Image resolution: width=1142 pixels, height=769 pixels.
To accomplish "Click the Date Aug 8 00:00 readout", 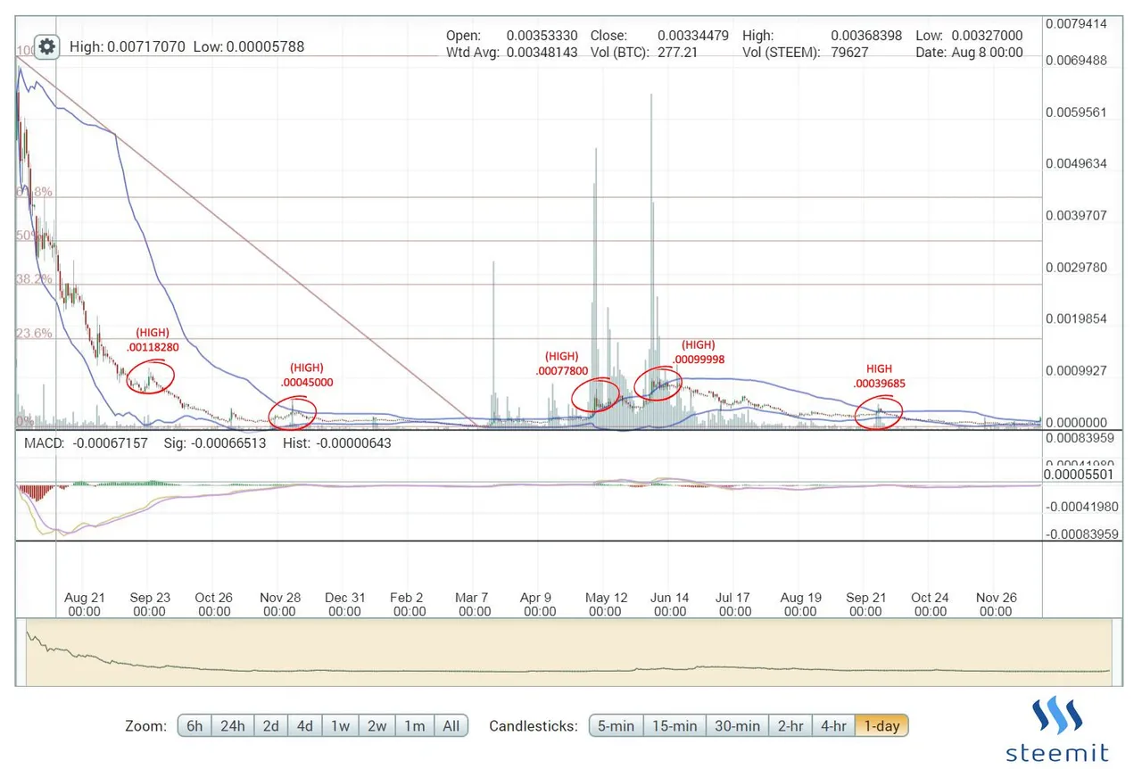I will coord(968,53).
